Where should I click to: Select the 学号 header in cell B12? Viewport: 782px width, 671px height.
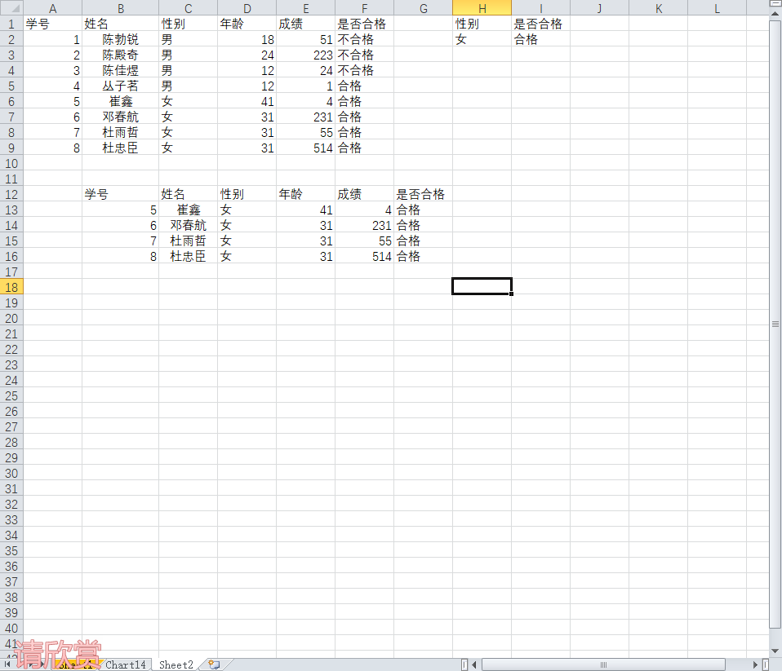[x=120, y=194]
